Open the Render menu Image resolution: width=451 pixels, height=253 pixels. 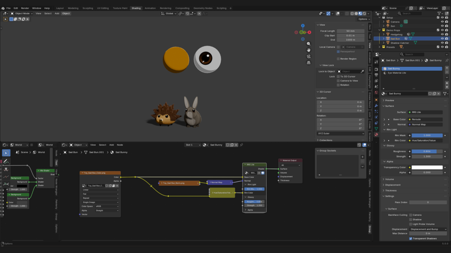(x=25, y=8)
